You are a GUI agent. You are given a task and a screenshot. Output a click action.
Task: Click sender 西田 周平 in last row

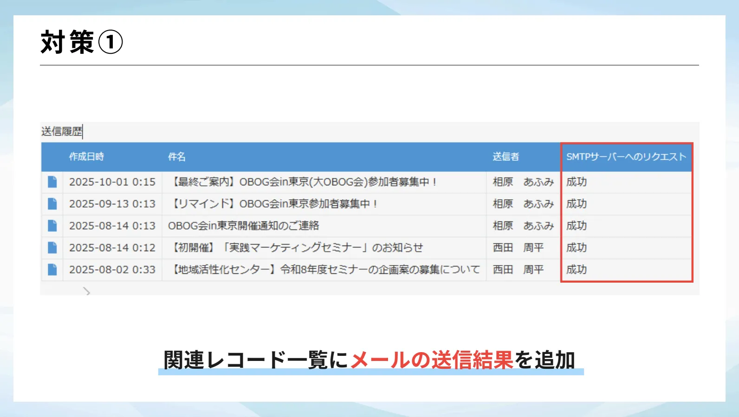click(518, 270)
